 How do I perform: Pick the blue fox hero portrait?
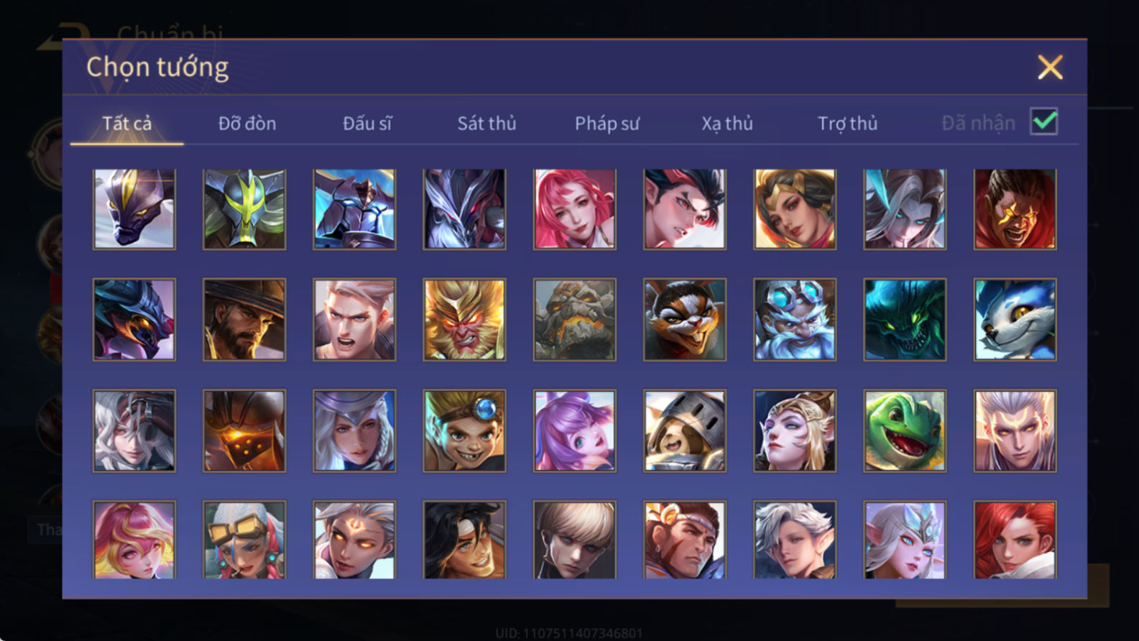1015,320
